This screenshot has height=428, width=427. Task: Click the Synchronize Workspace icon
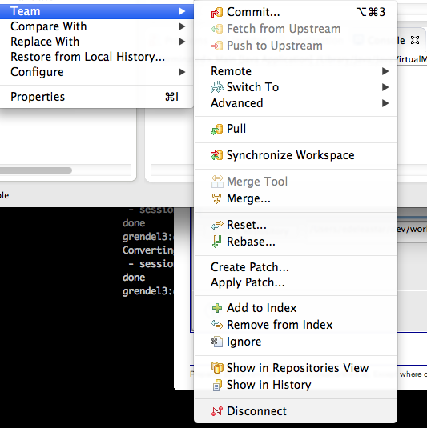[217, 155]
